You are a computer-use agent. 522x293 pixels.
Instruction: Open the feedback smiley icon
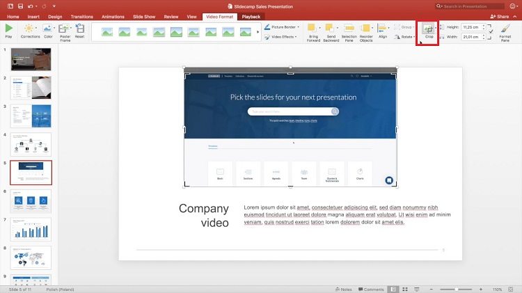tap(513, 6)
